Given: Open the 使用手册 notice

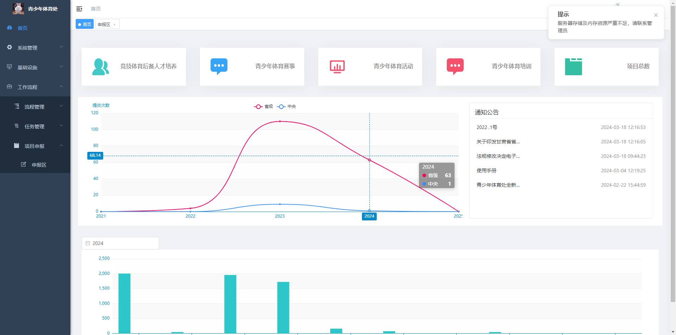Looking at the screenshot, I should (x=487, y=170).
